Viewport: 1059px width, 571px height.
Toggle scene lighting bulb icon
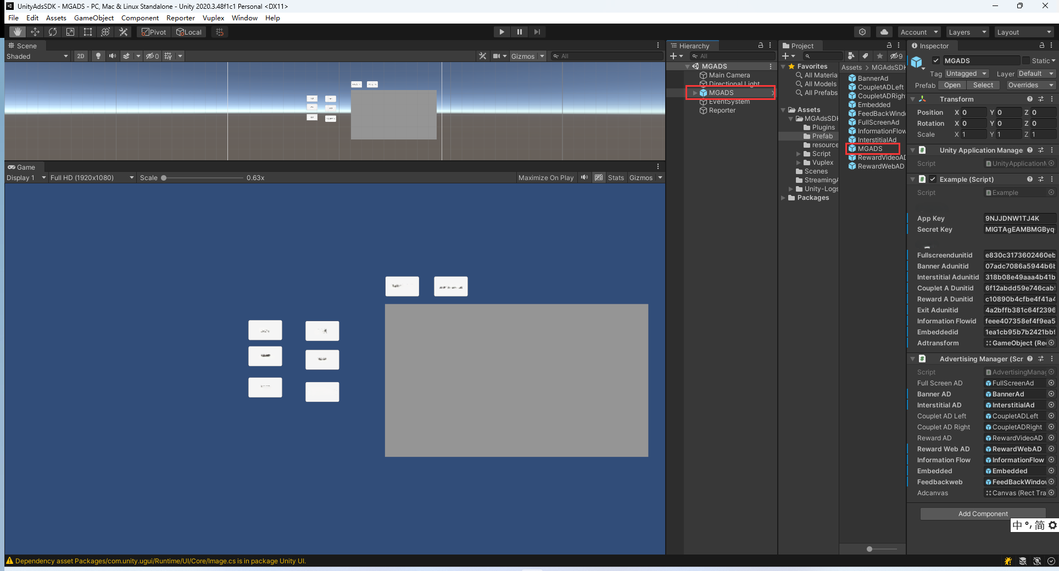tap(98, 56)
